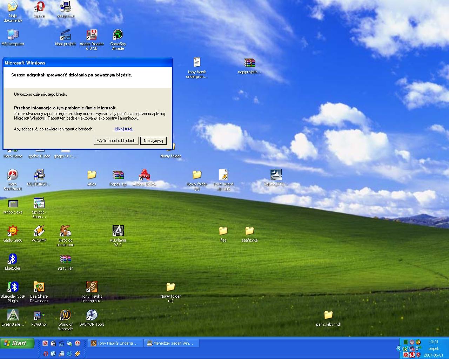The image size is (449, 359).
Task: Launch Opera from Quick Launch bar
Action: [46, 353]
